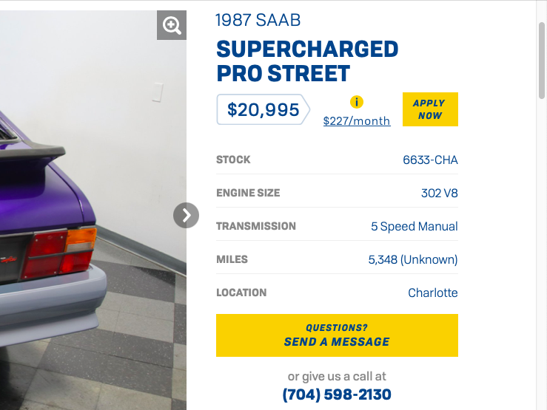547x410 pixels.
Task: Click the $20,995 price tag
Action: tap(263, 110)
